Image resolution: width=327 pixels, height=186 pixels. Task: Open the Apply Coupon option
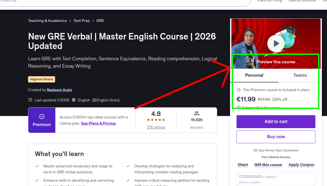[301, 165]
